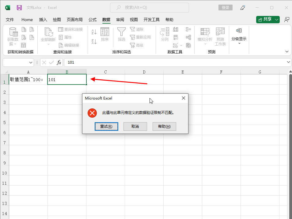
Task: Click the 清除 filter item
Action: click(137, 29)
